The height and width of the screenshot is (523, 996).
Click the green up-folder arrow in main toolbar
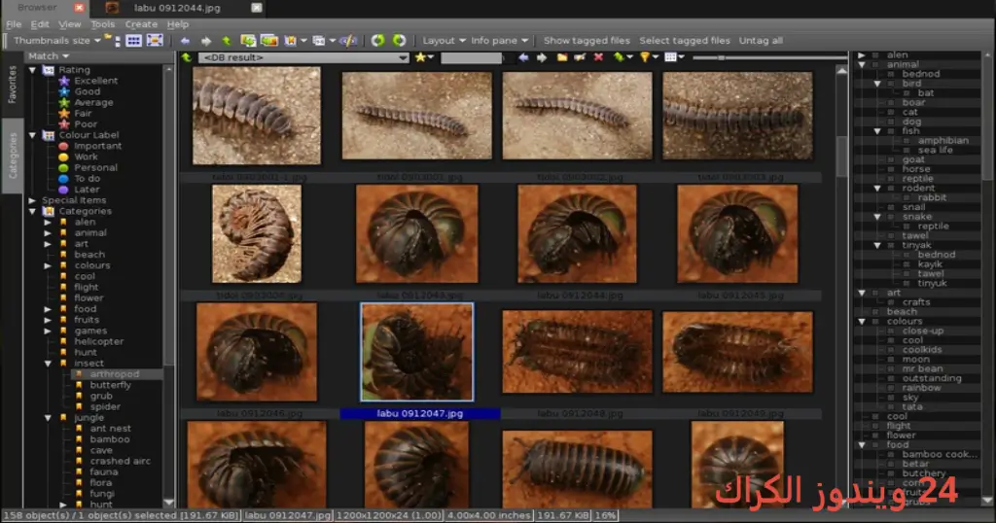coord(226,41)
